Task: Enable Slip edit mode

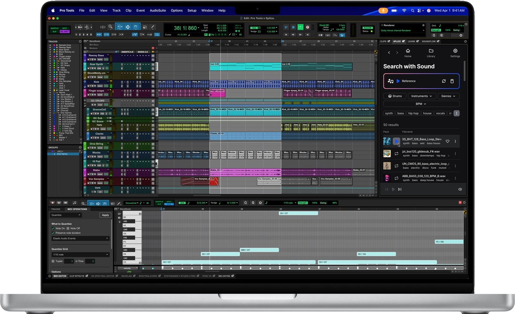Action: [54, 32]
